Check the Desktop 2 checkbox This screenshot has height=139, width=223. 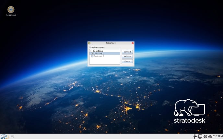92,56
